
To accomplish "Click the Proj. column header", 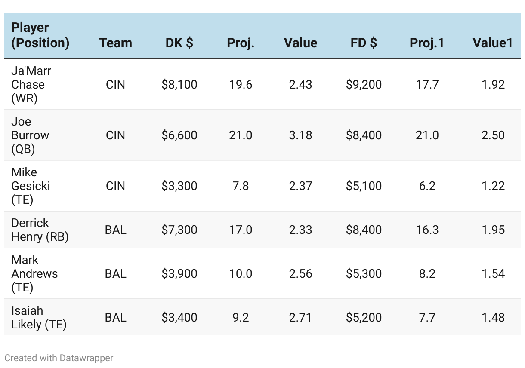I will [241, 43].
